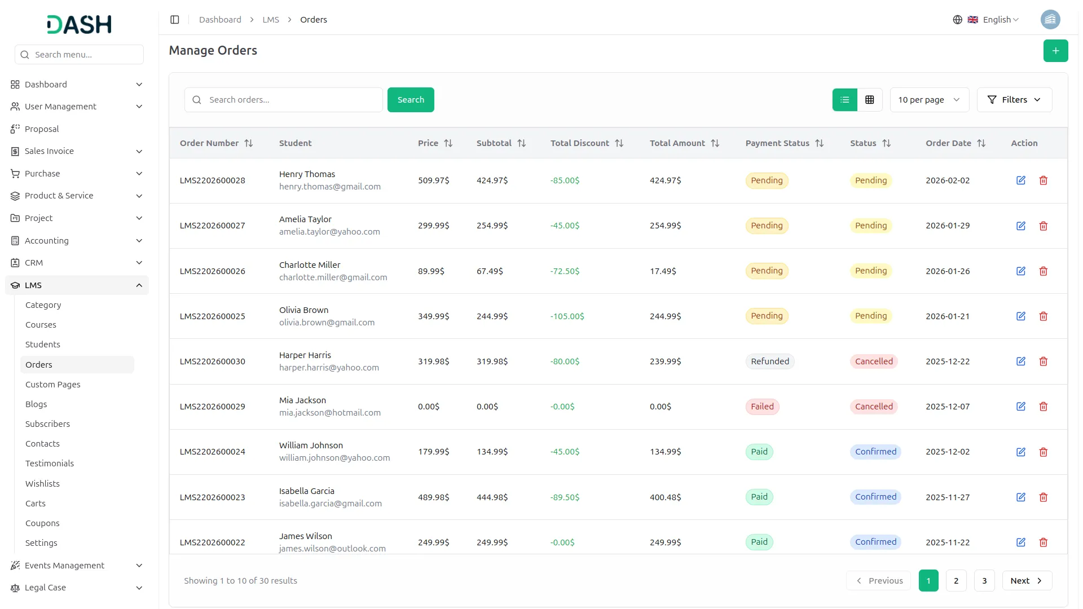Click the green add order plus button
The width and height of the screenshot is (1083, 609).
(x=1055, y=51)
